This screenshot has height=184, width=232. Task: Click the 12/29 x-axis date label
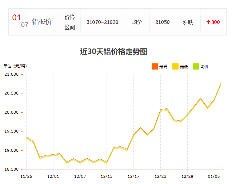coord(188,176)
